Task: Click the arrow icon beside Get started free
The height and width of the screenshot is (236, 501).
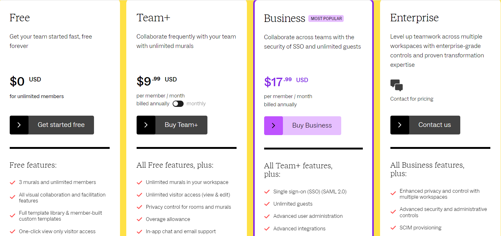Action: (19, 125)
